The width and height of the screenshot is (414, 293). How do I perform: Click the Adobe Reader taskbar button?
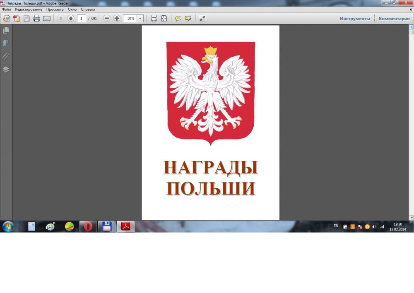click(126, 226)
